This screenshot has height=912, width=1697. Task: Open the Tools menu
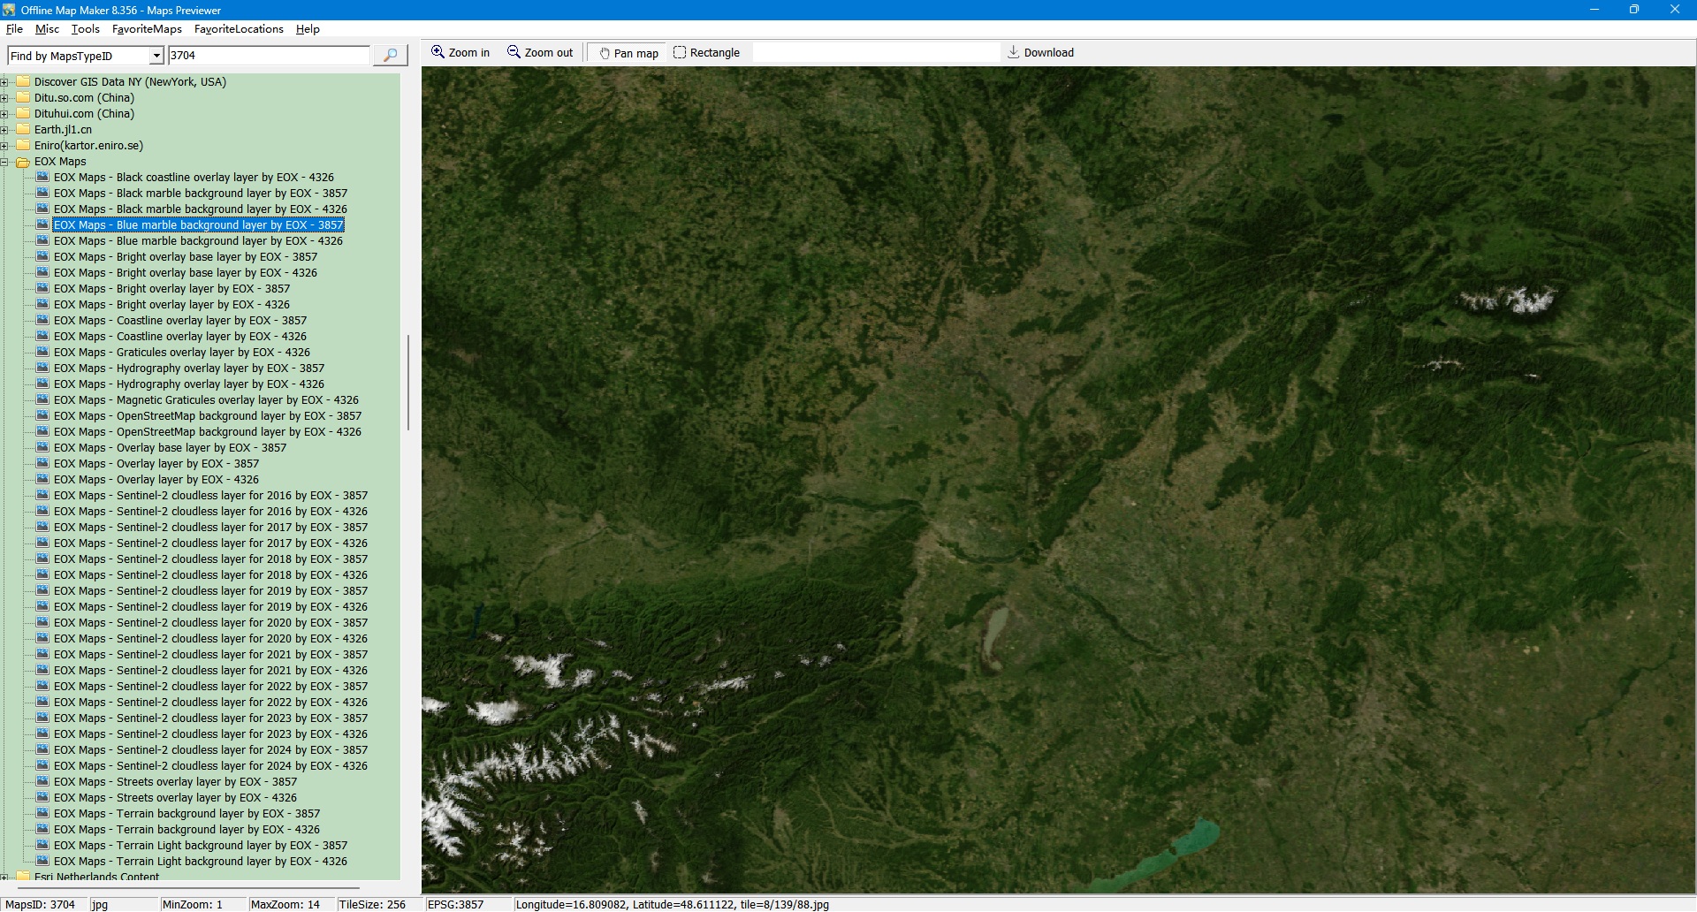(85, 29)
